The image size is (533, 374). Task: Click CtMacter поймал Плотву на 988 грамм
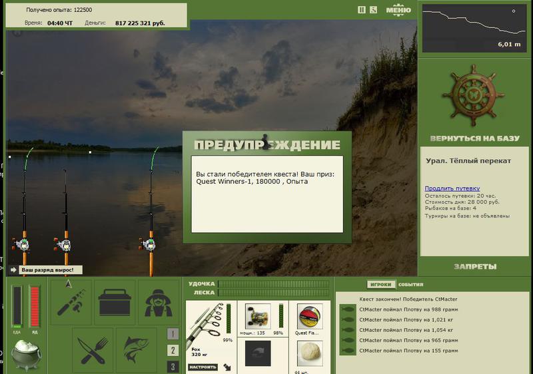tap(408, 309)
